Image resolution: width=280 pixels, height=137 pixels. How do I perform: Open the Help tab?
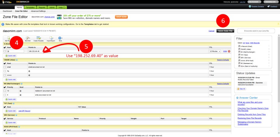(x=62, y=8)
